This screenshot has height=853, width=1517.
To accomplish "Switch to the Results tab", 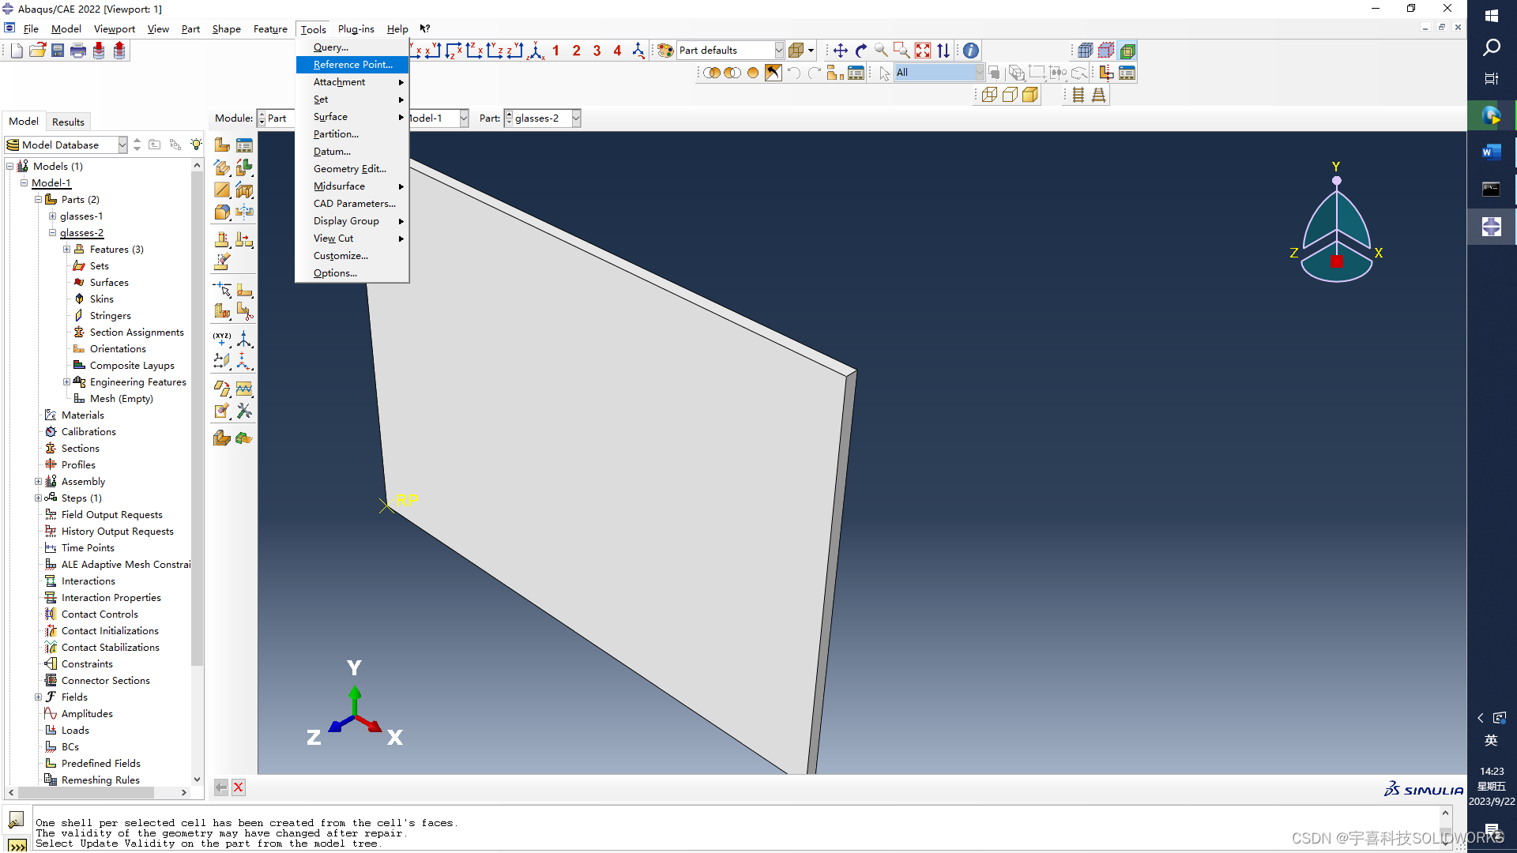I will click(x=68, y=122).
